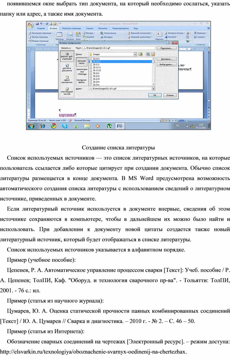
Task: Click the RU input language in system tray
Action: click(178, 125)
